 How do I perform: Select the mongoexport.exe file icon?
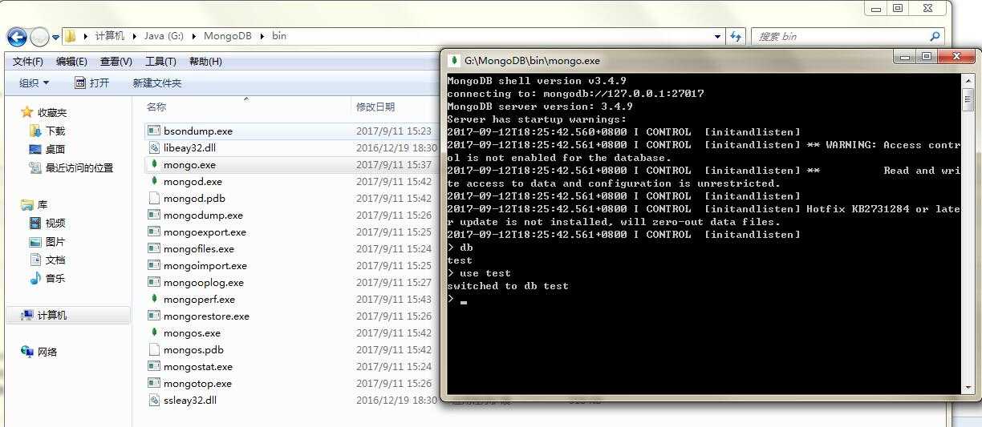[155, 232]
